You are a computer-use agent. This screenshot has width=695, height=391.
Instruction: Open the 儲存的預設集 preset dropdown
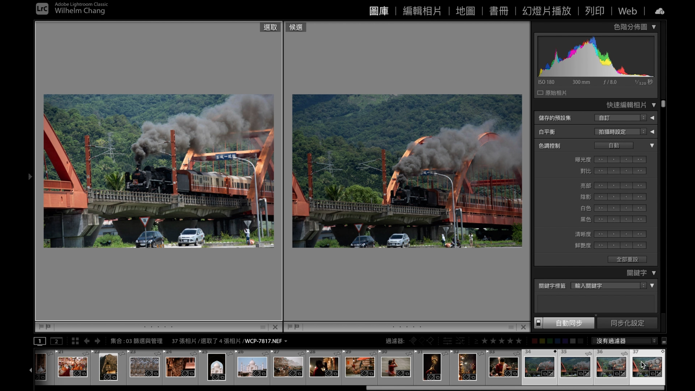pos(620,118)
